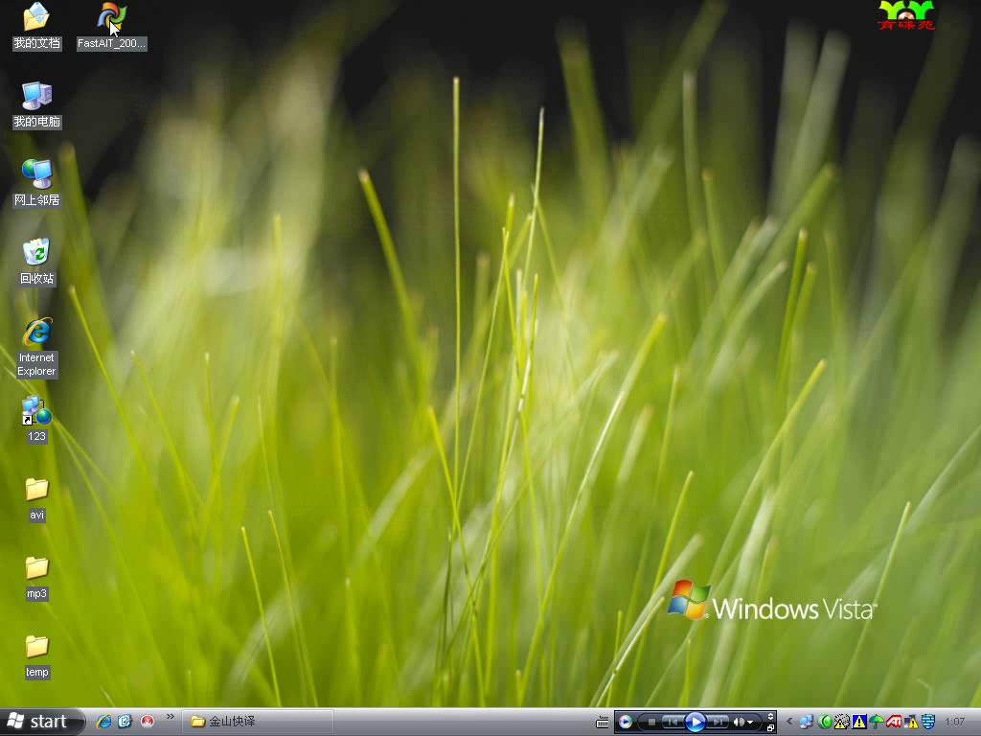Click the green umbrella tray icon
The image size is (981, 736).
877,723
